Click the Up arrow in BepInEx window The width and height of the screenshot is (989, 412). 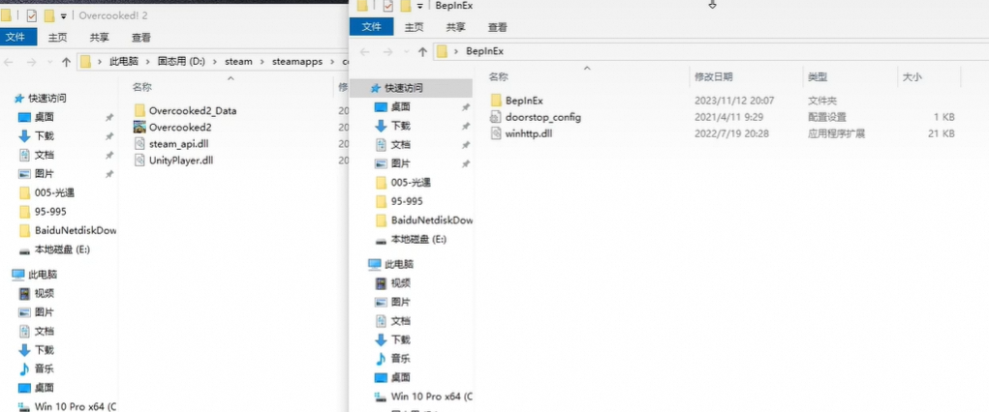coord(423,51)
